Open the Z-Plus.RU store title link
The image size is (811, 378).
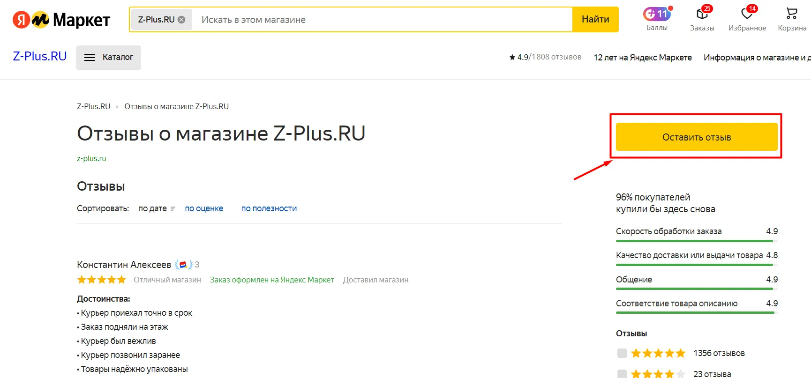40,56
